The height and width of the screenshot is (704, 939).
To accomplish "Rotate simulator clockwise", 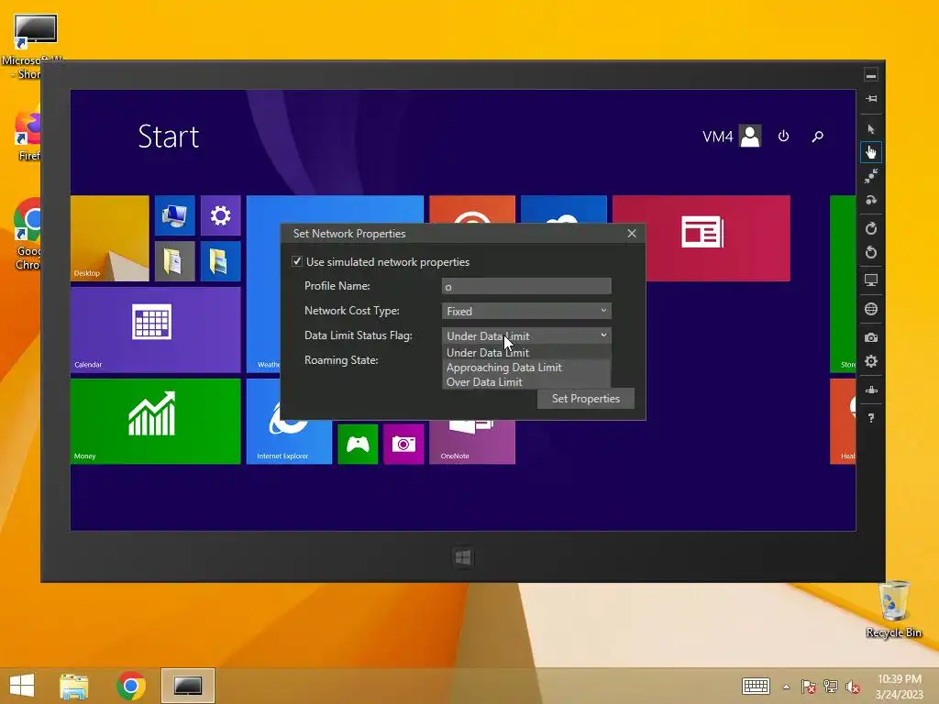I will [871, 228].
